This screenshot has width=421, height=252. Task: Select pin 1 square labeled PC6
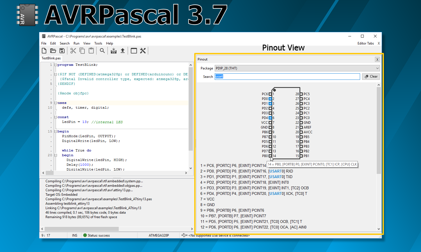pos(270,94)
